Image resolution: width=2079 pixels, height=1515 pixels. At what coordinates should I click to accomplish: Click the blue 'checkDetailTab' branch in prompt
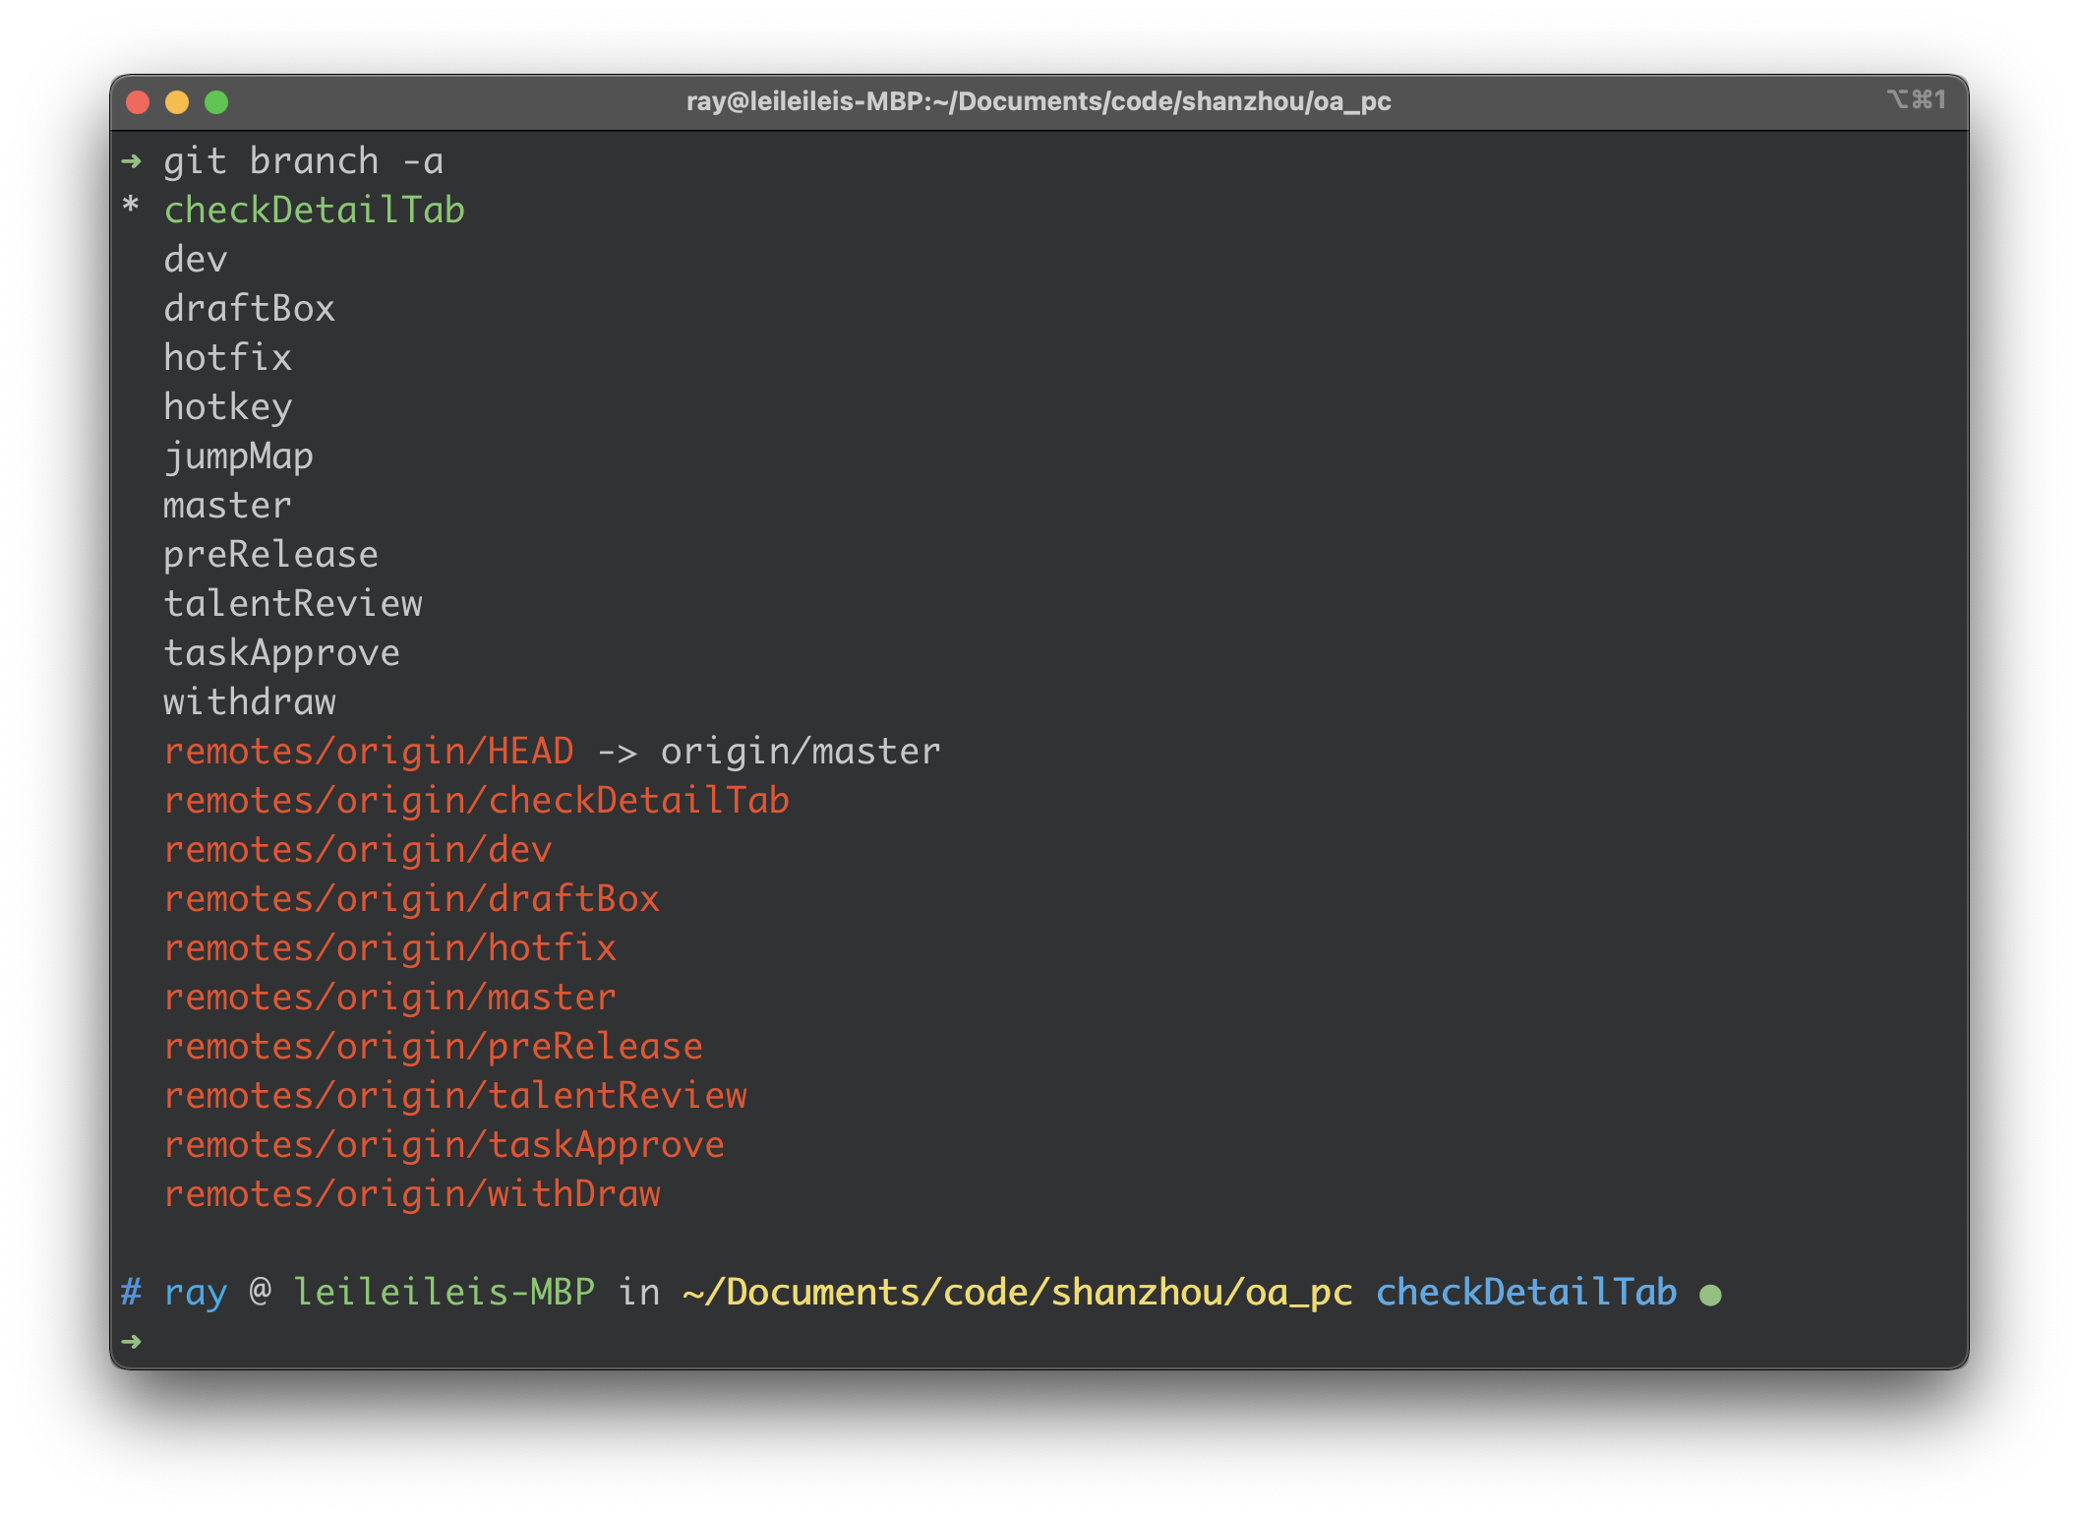click(x=1525, y=1293)
